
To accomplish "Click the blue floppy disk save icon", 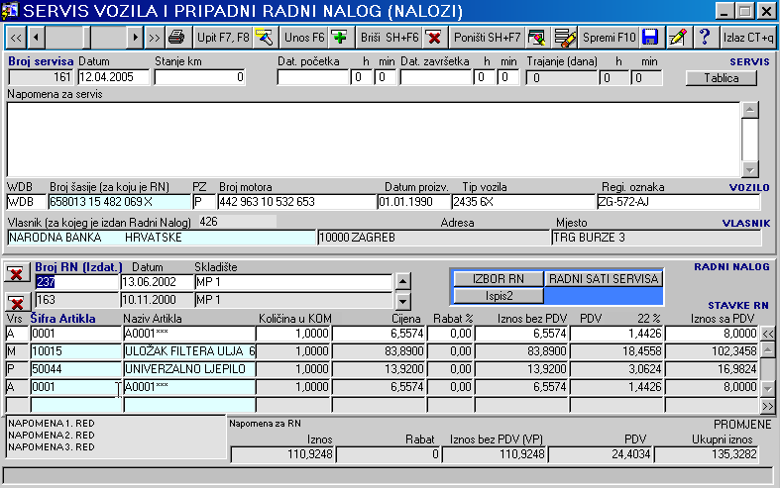I will 651,38.
